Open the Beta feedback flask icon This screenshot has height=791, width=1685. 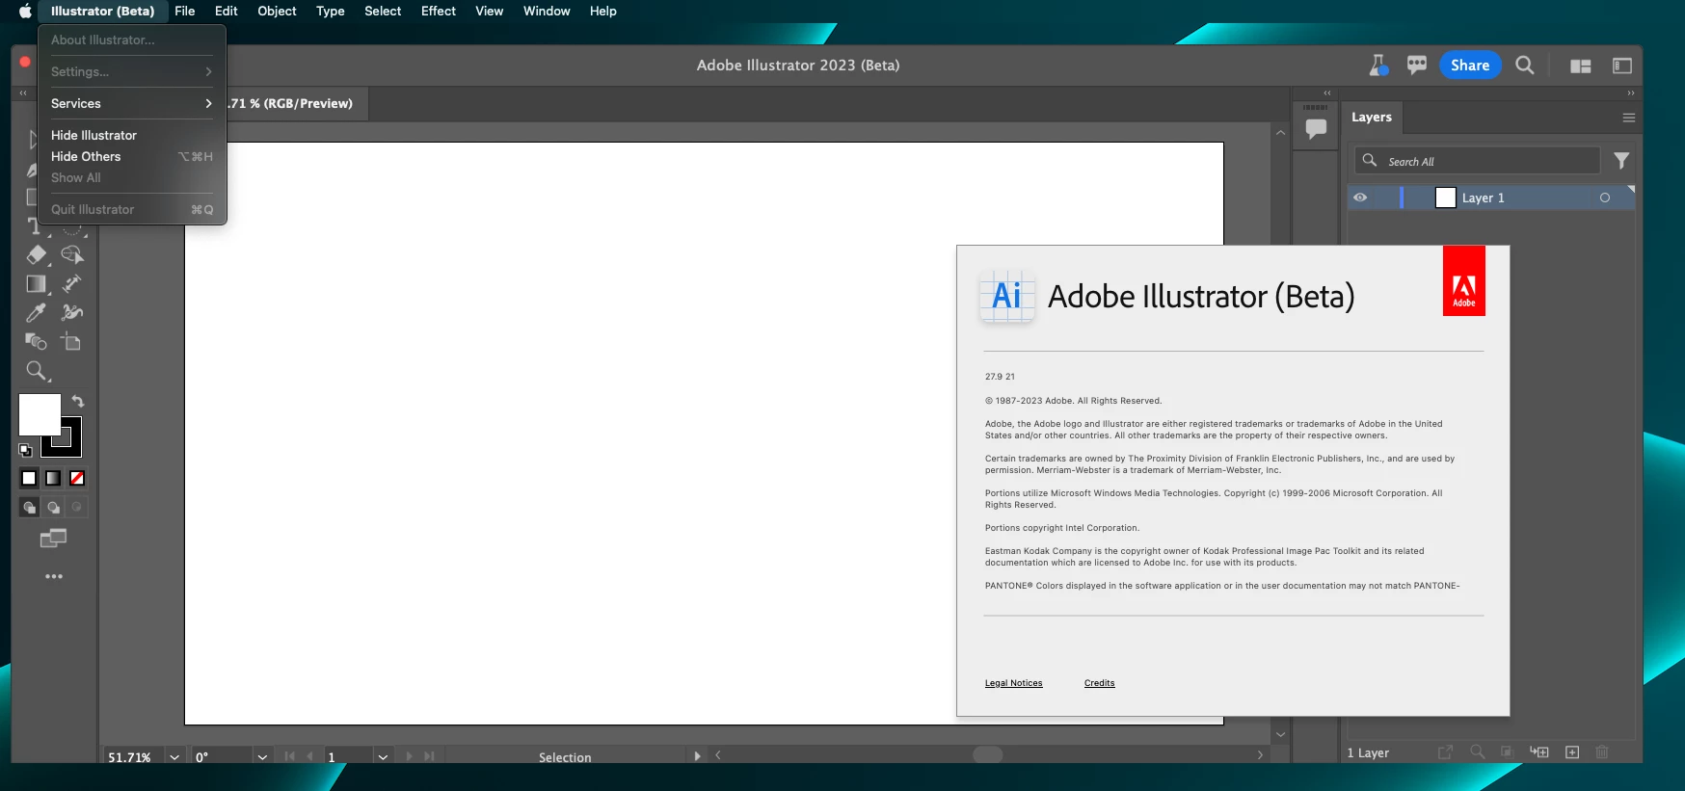click(1378, 66)
